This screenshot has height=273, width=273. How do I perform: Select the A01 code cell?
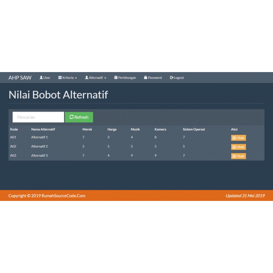click(x=13, y=137)
